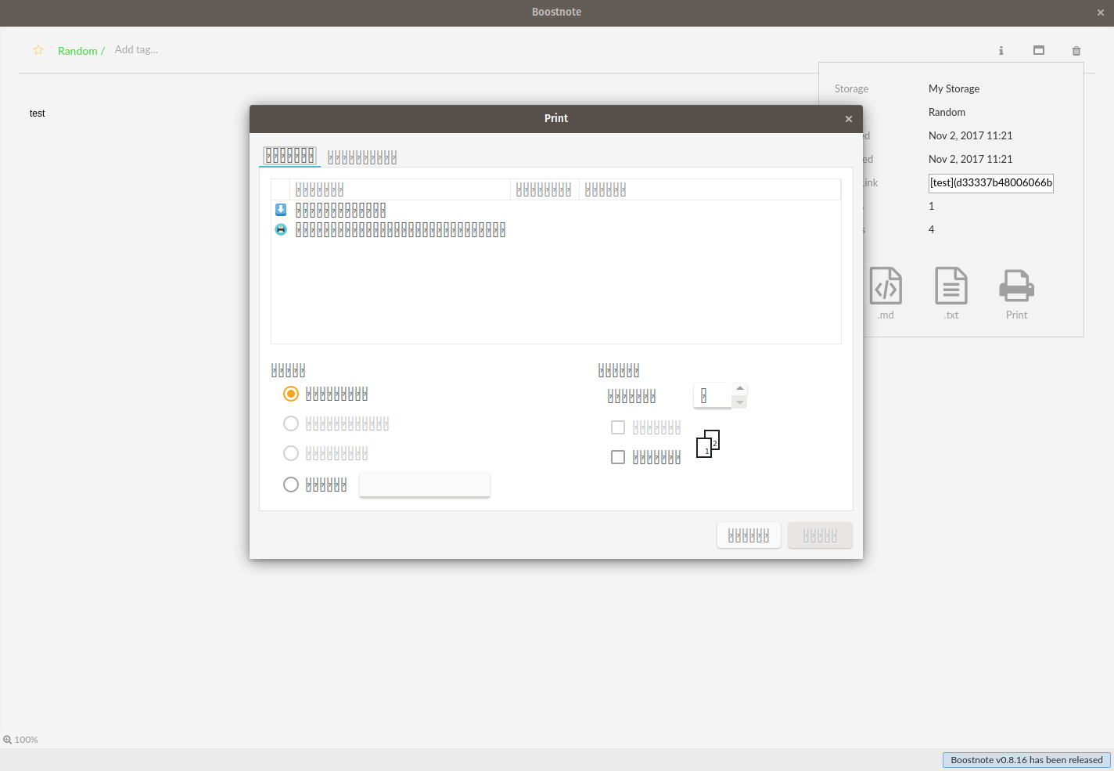Click the "100%" zoom level text

click(26, 740)
